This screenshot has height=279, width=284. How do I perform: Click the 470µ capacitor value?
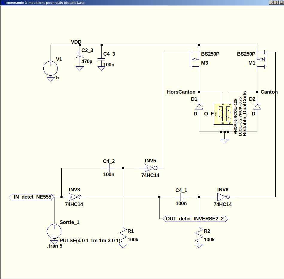coord(87,62)
